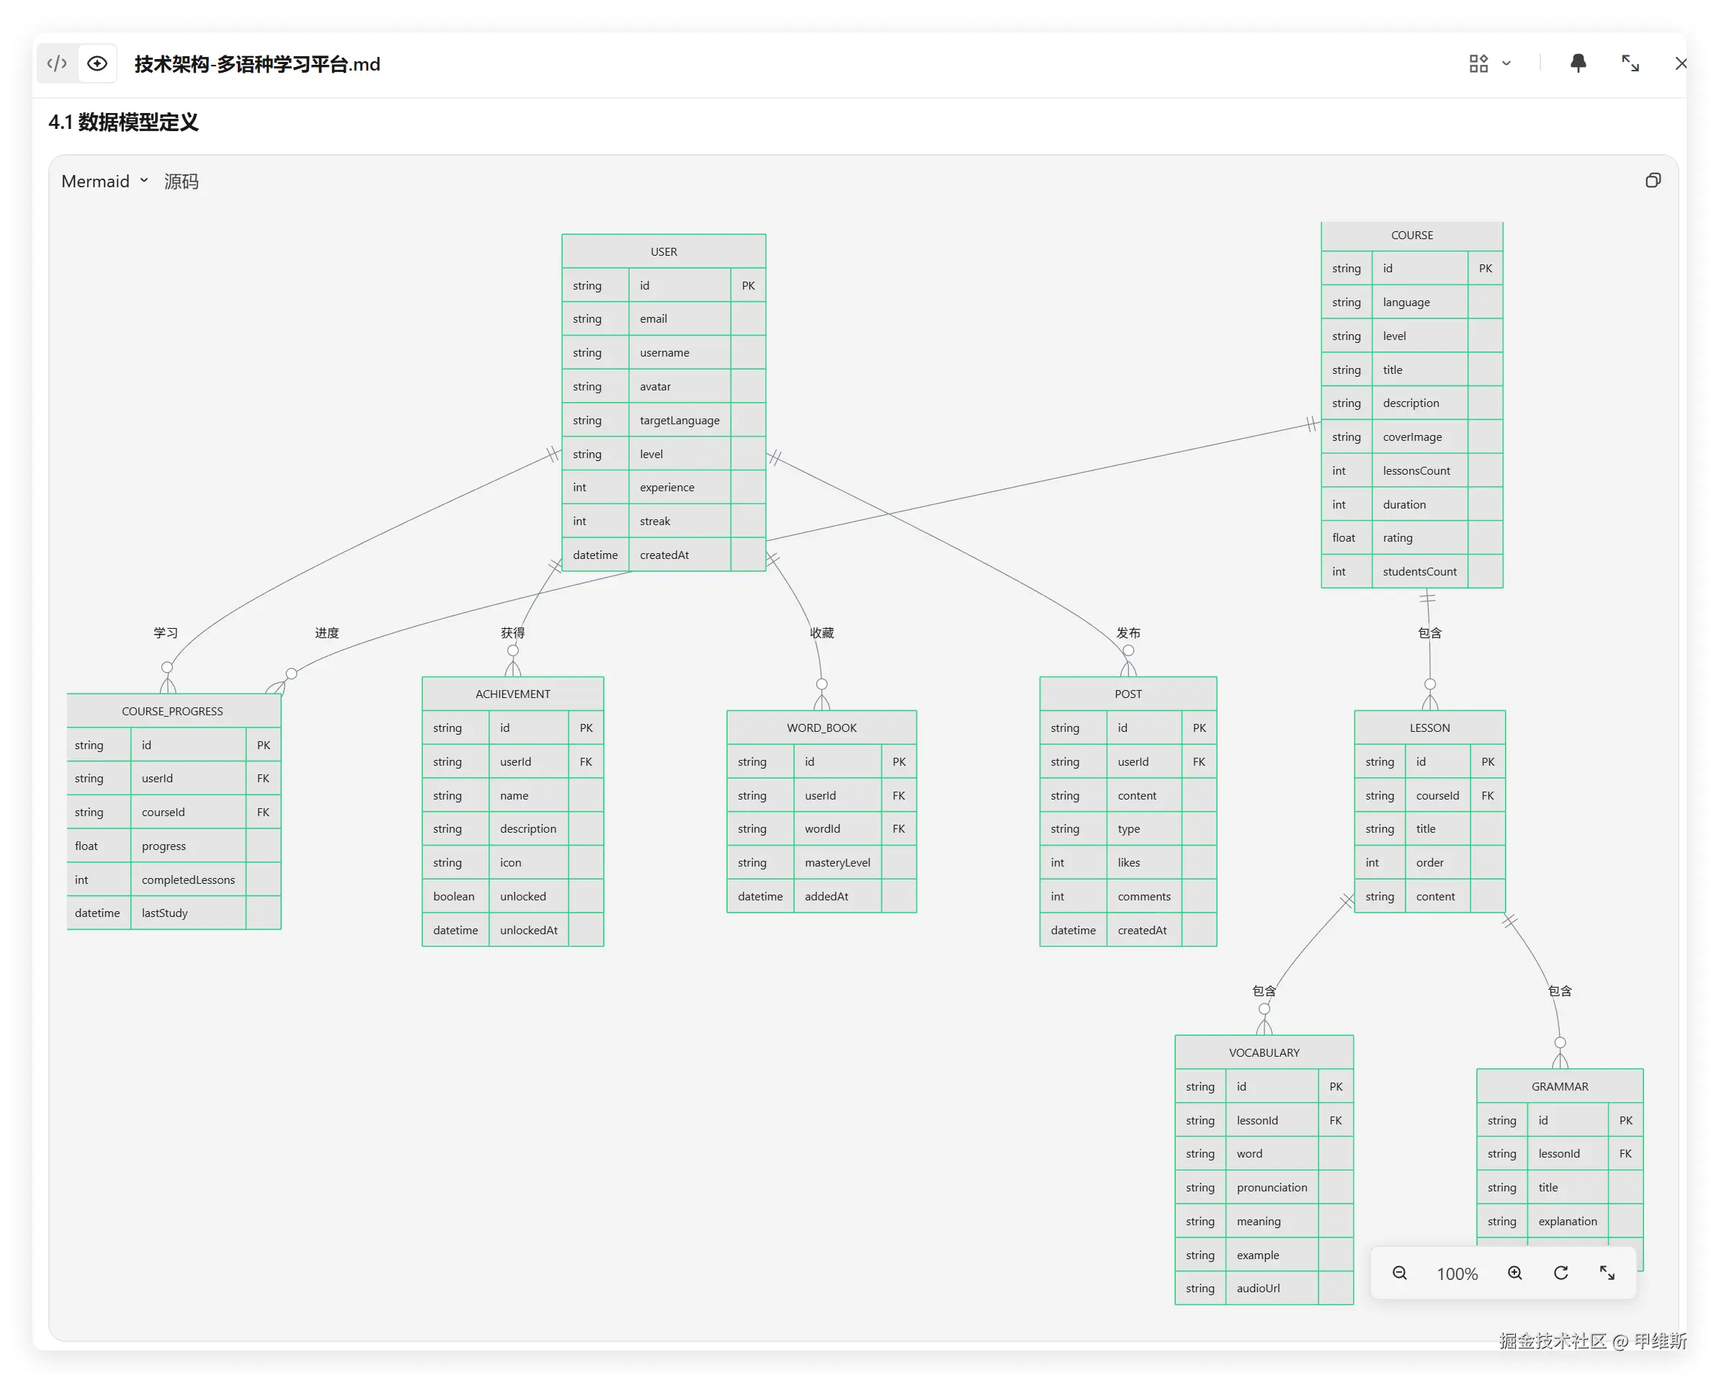Zoom out the diagram
1719x1383 pixels.
1399,1273
